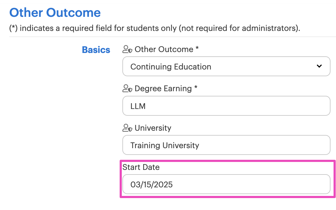Click privacy icon beside Other Outcome label
Viewport: 336px width, 210px height.
pyautogui.click(x=127, y=49)
